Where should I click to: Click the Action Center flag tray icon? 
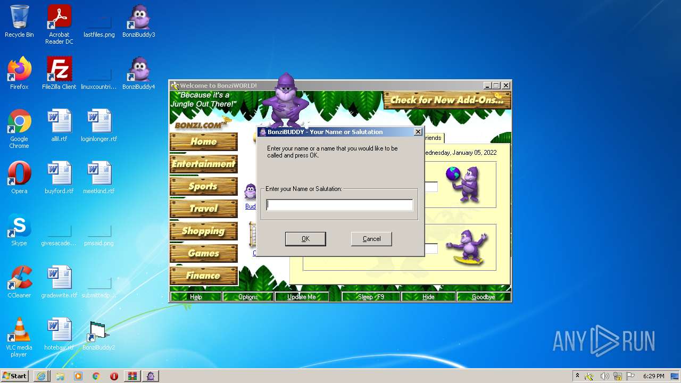[630, 376]
